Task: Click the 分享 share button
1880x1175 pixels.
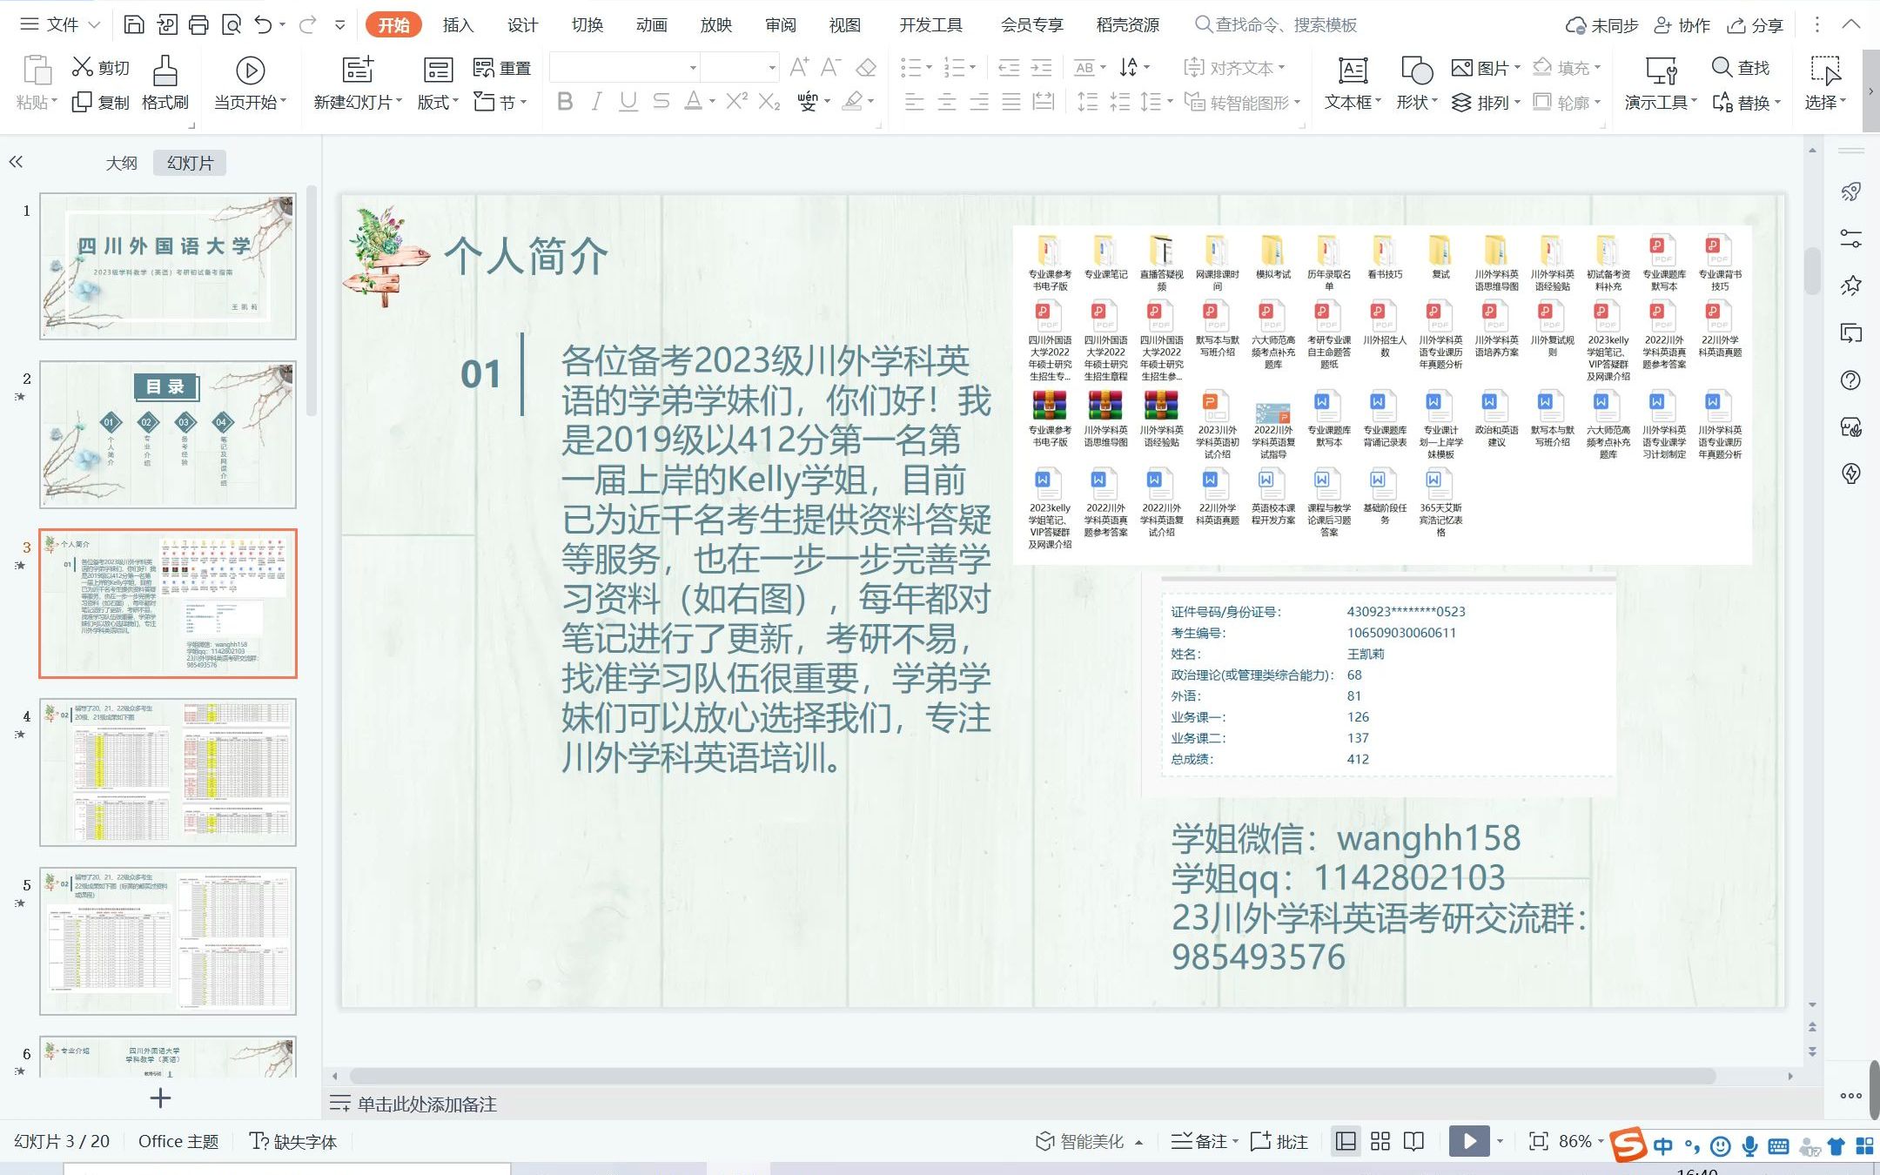Action: 1755,25
